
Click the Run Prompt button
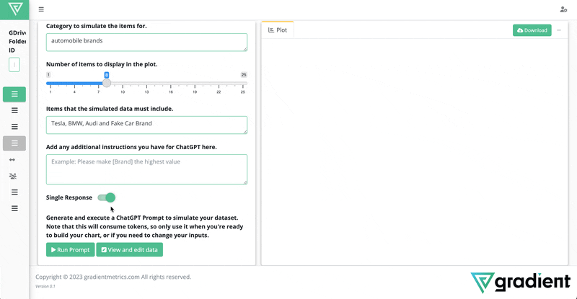(x=70, y=250)
